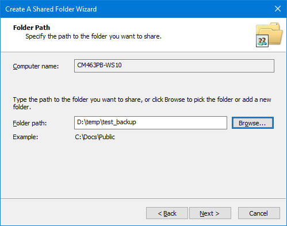This screenshot has height=226, width=287.
Task: Click the window title Create A Shared Folder Wizard
Action: [51, 9]
